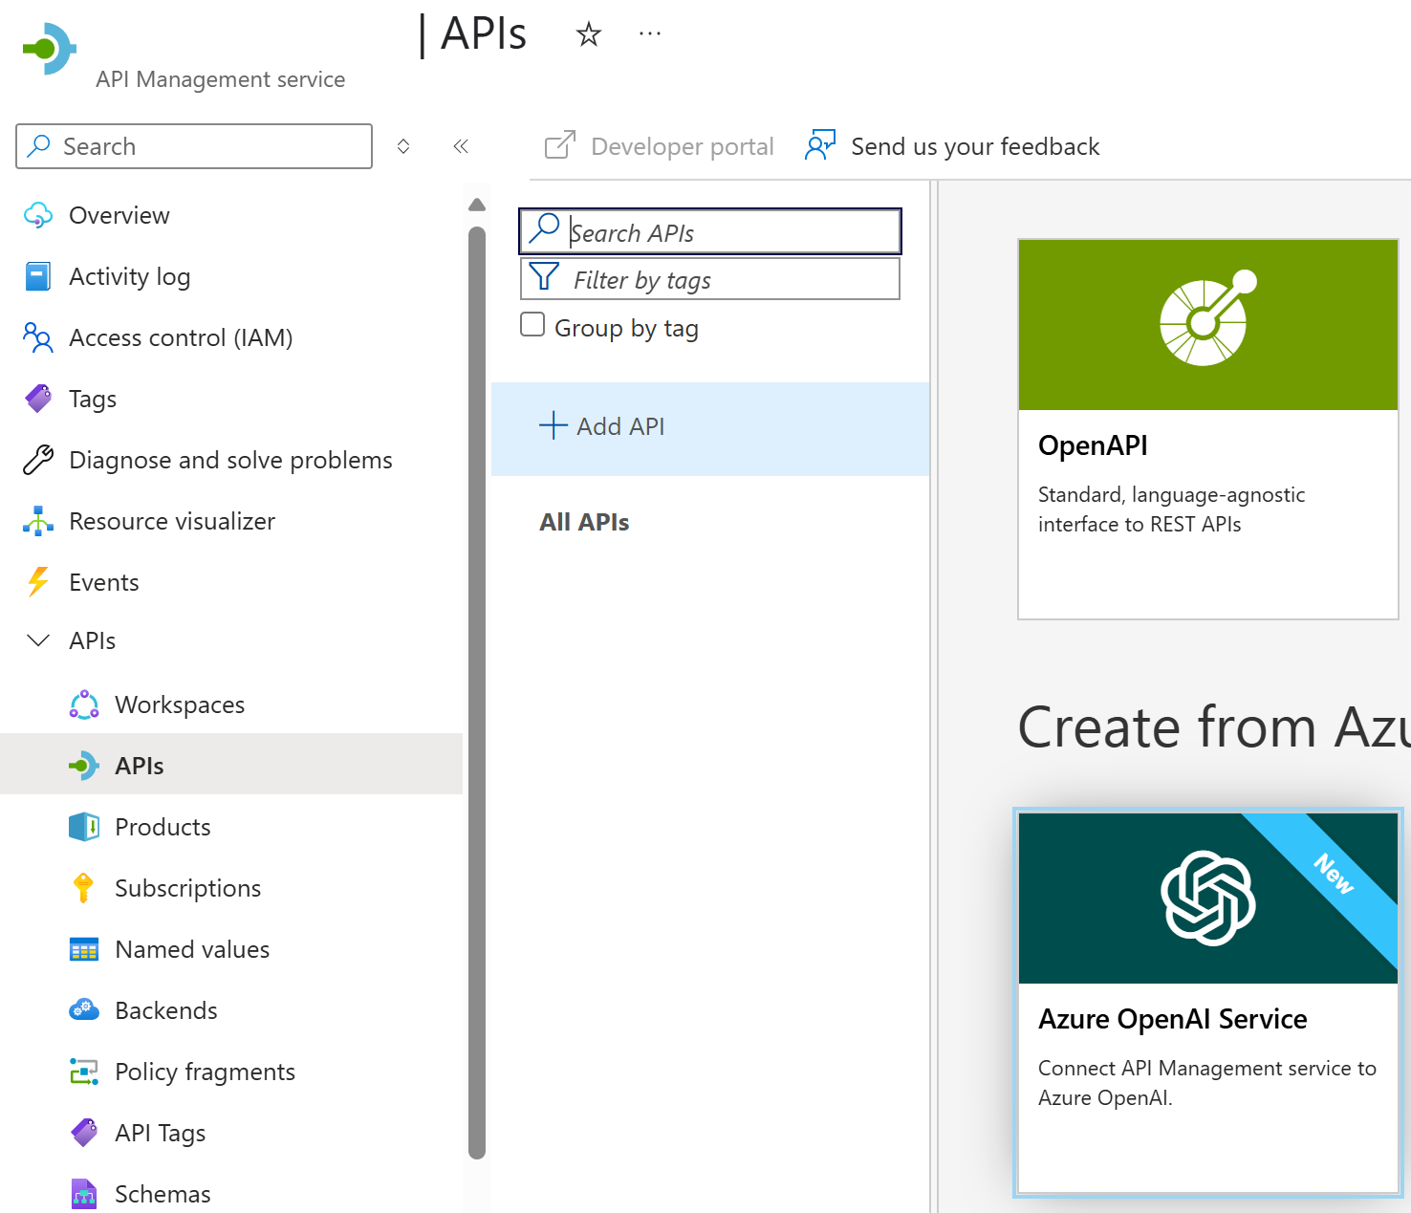The height and width of the screenshot is (1213, 1411).
Task: Collapse the APIs section chevron
Action: click(38, 640)
